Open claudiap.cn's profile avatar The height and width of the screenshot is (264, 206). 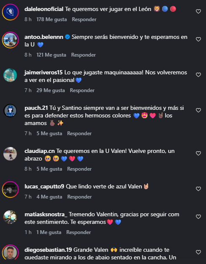click(x=10, y=154)
